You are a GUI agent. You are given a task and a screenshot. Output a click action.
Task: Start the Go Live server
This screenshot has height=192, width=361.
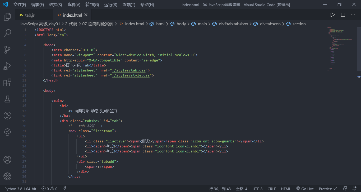tap(305, 189)
